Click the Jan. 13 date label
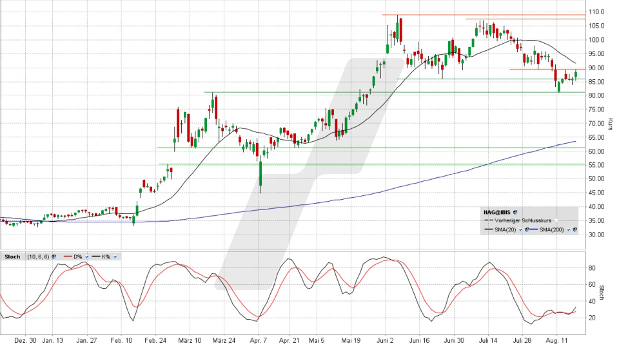This screenshot has width=619, height=348. pos(52,340)
